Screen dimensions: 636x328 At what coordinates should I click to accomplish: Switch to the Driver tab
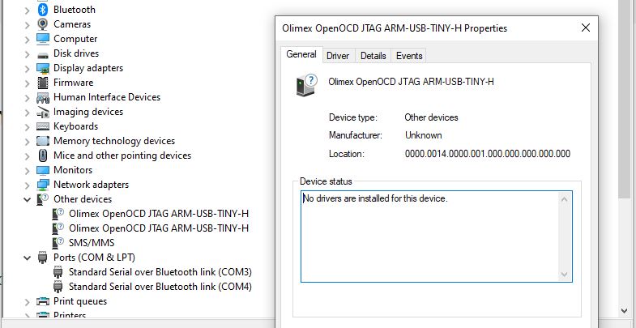pyautogui.click(x=338, y=56)
